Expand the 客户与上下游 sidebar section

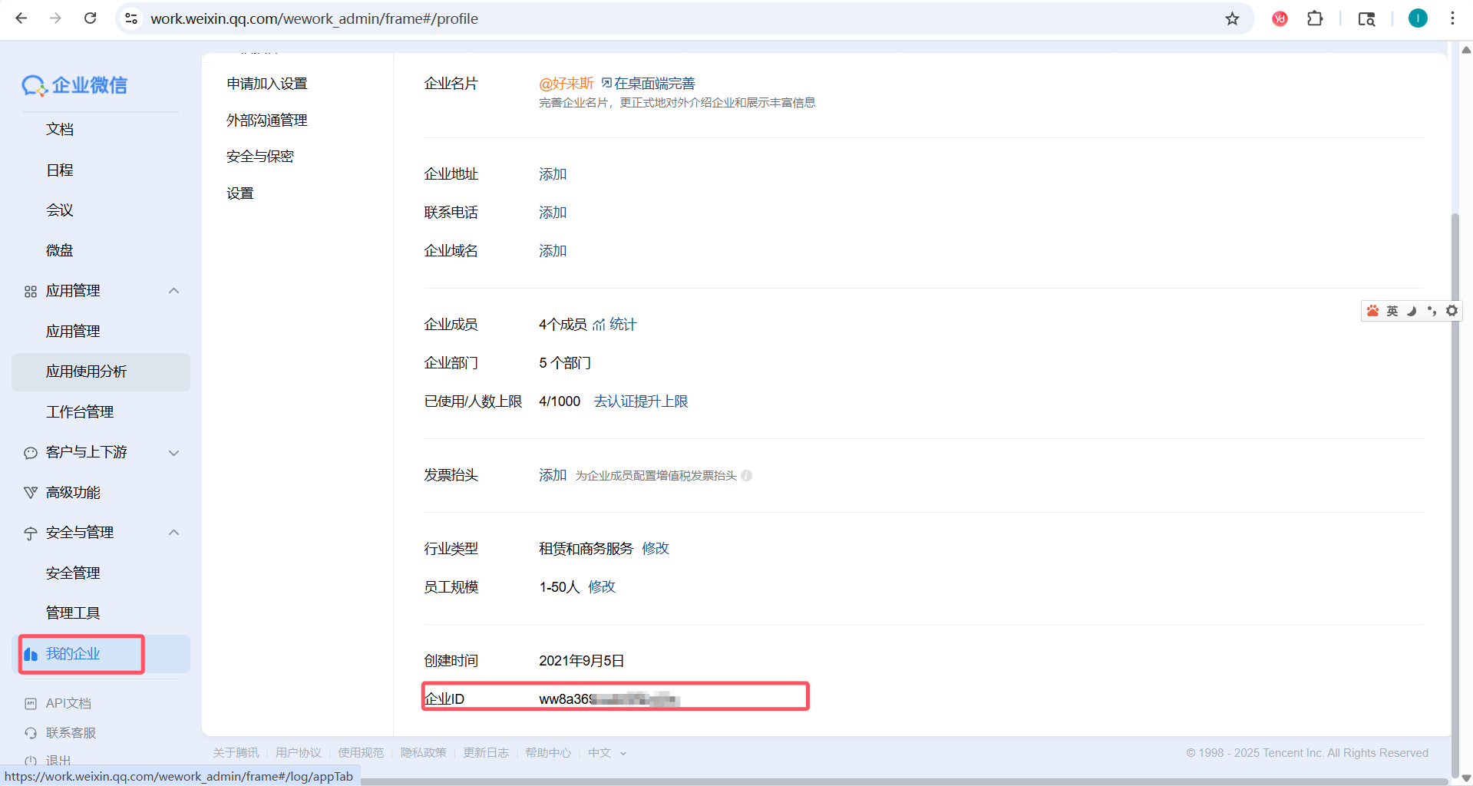click(x=174, y=453)
